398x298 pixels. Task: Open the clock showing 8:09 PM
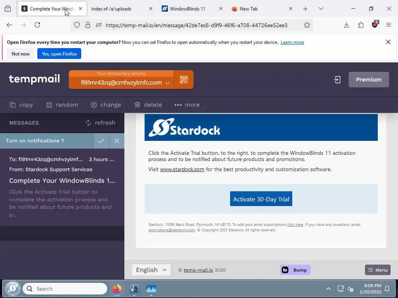(x=370, y=289)
